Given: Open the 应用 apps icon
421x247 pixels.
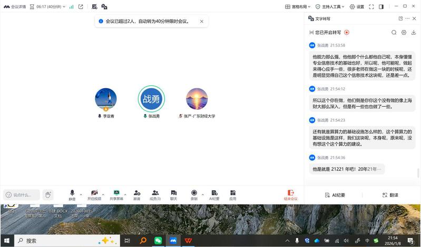Looking at the screenshot, I should 232,193.
